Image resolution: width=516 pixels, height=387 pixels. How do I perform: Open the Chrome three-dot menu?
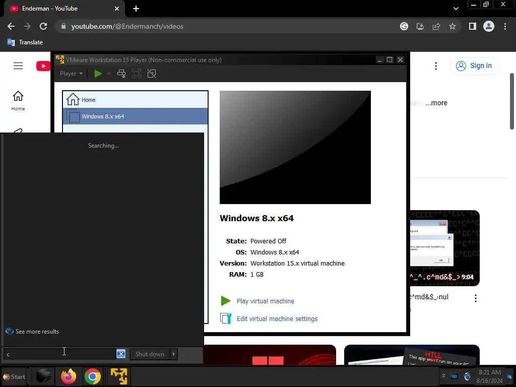coord(505,26)
